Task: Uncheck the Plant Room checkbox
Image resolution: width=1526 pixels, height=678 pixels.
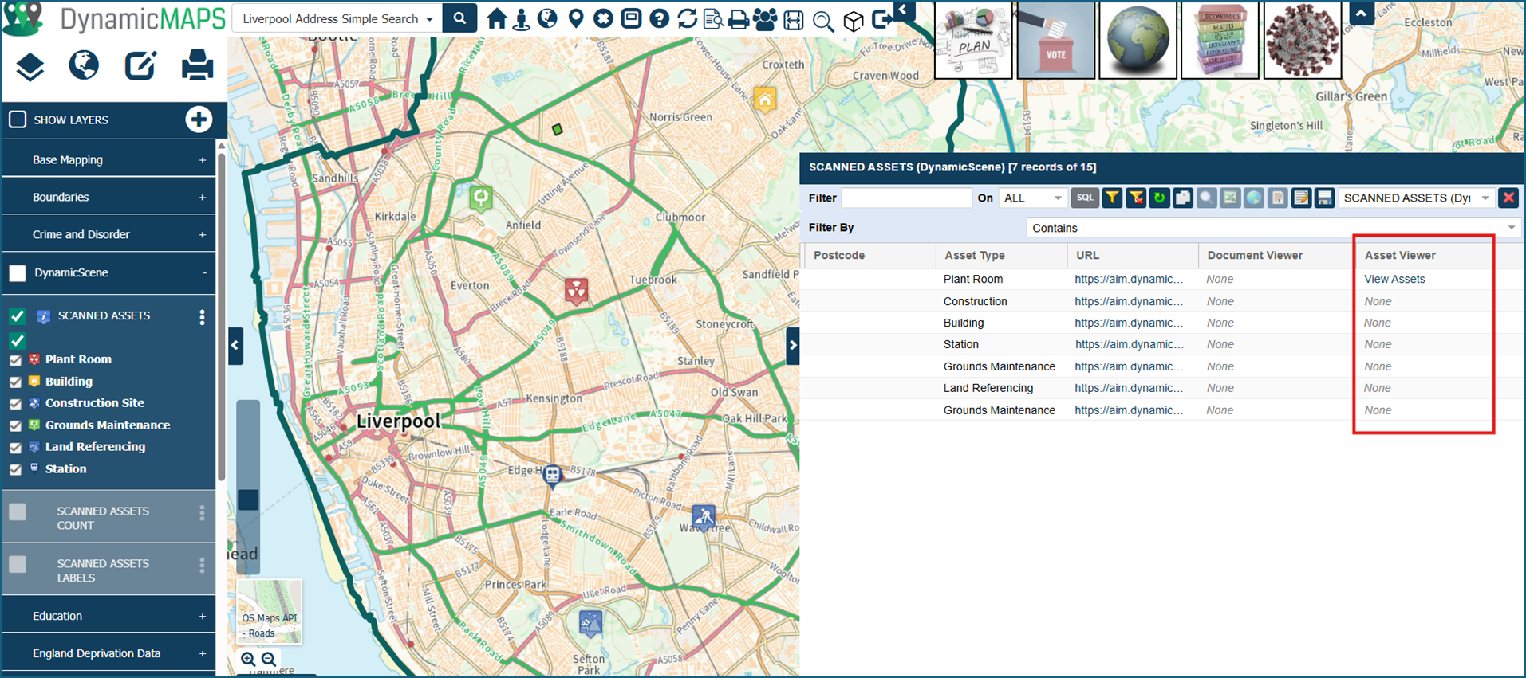Action: point(15,360)
